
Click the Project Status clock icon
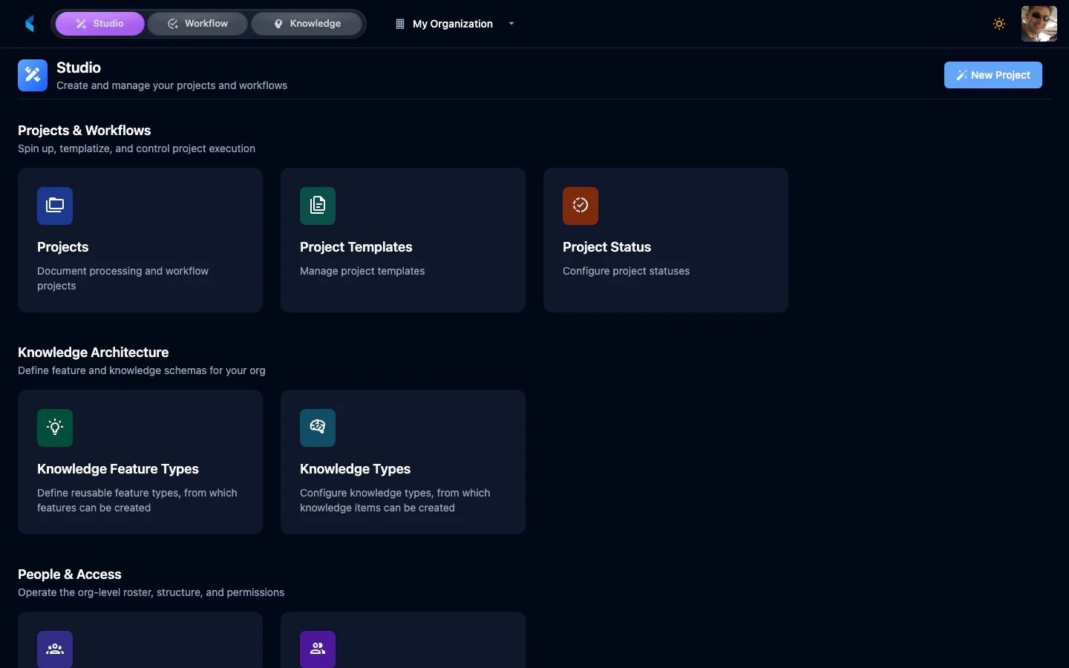(581, 206)
